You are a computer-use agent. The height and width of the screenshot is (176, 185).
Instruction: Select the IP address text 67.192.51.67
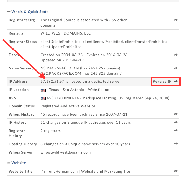pos(52,81)
